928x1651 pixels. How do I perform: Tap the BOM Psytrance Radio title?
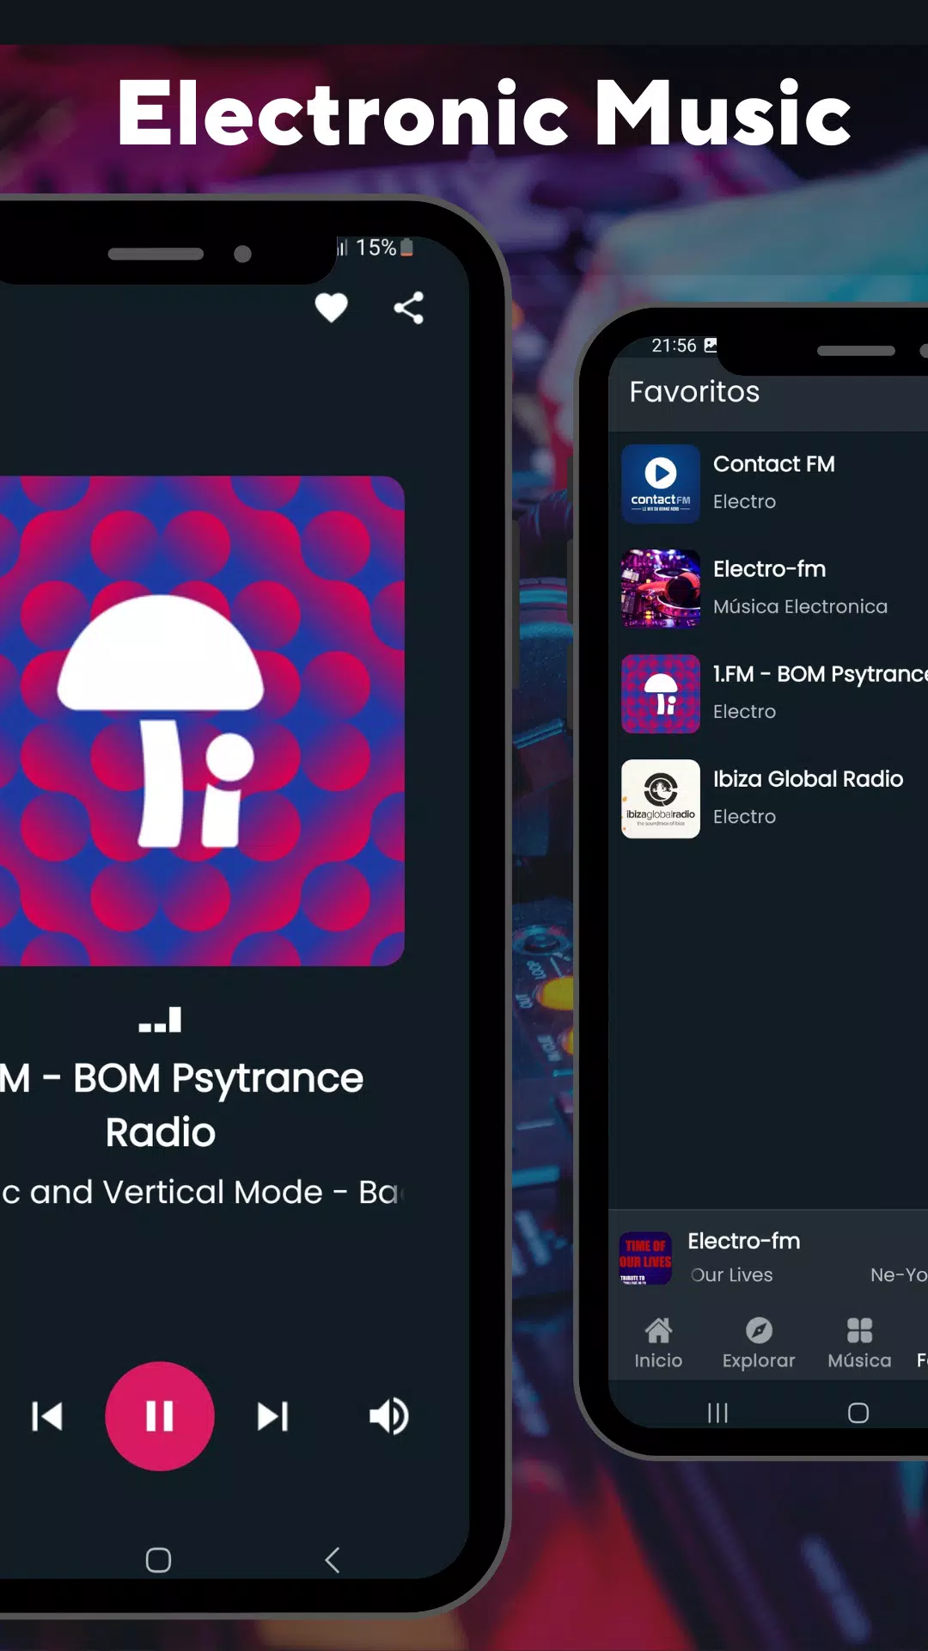(181, 1105)
